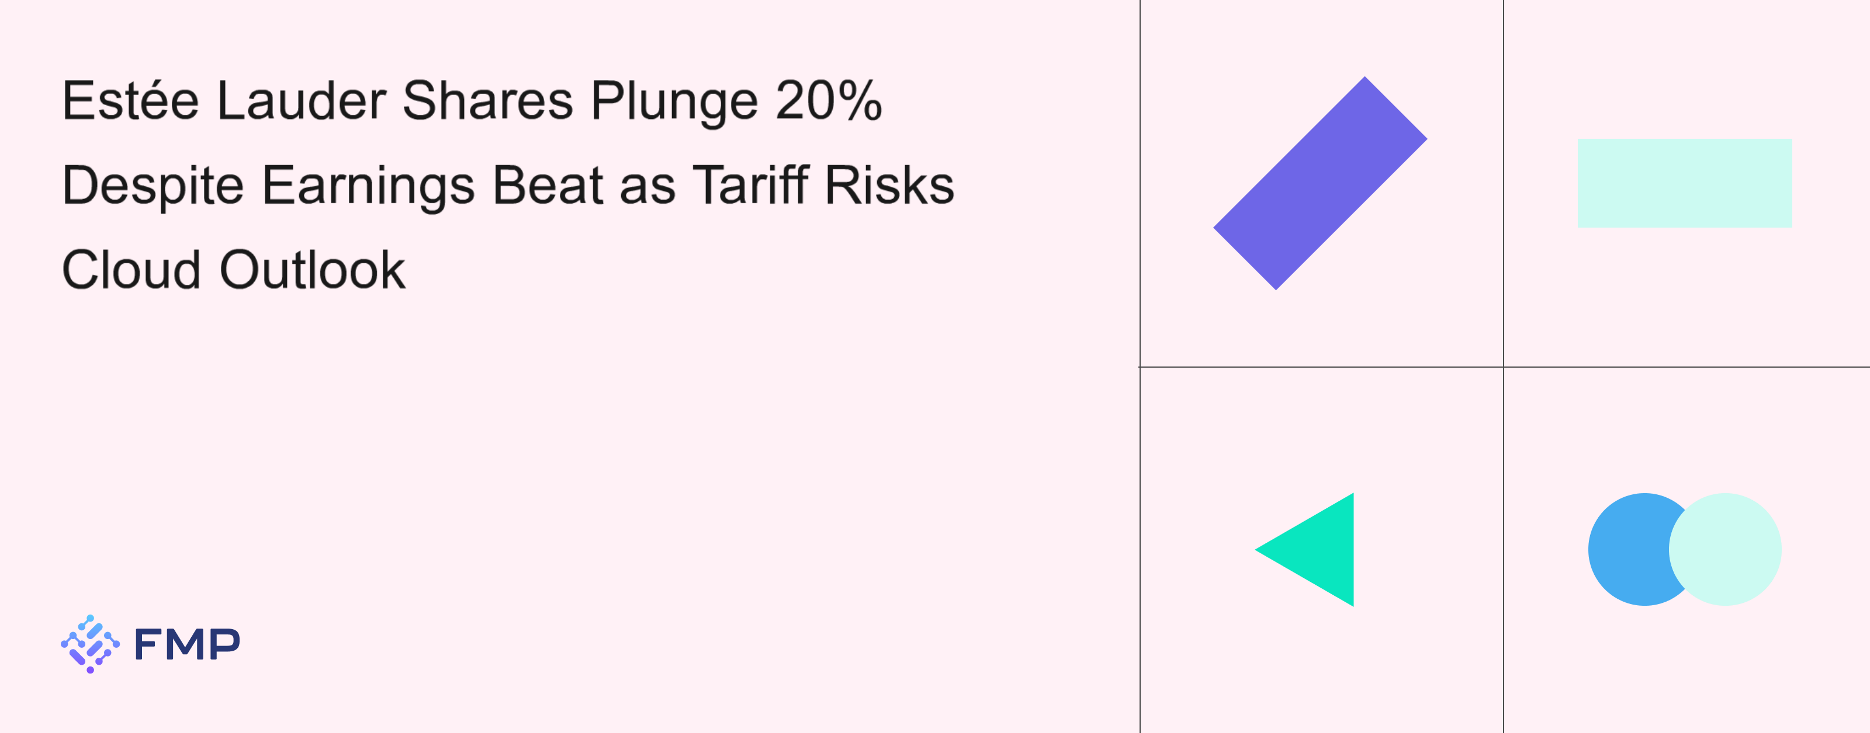The image size is (1870, 733).
Task: Select the purple diagonal rectangle shape
Action: point(1320,183)
